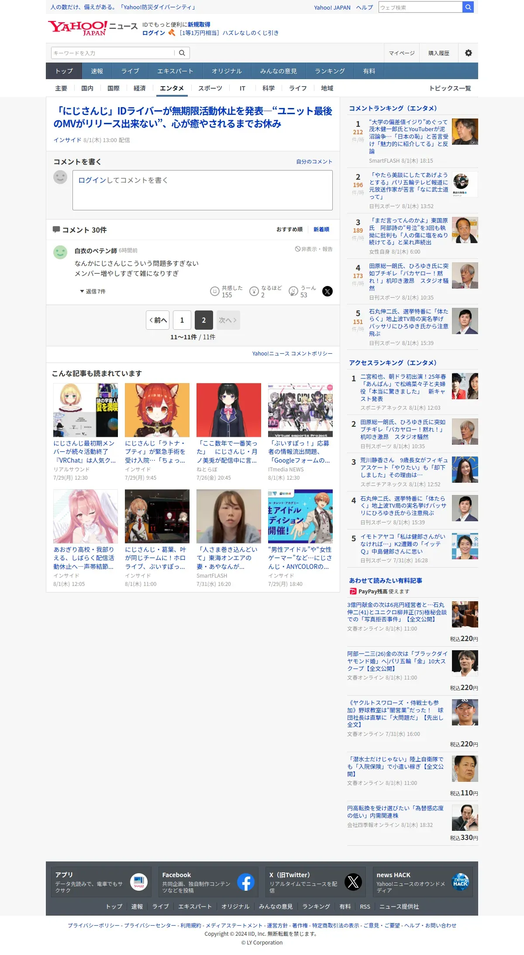
Task: Select the スポーツ category
Action: [x=210, y=88]
